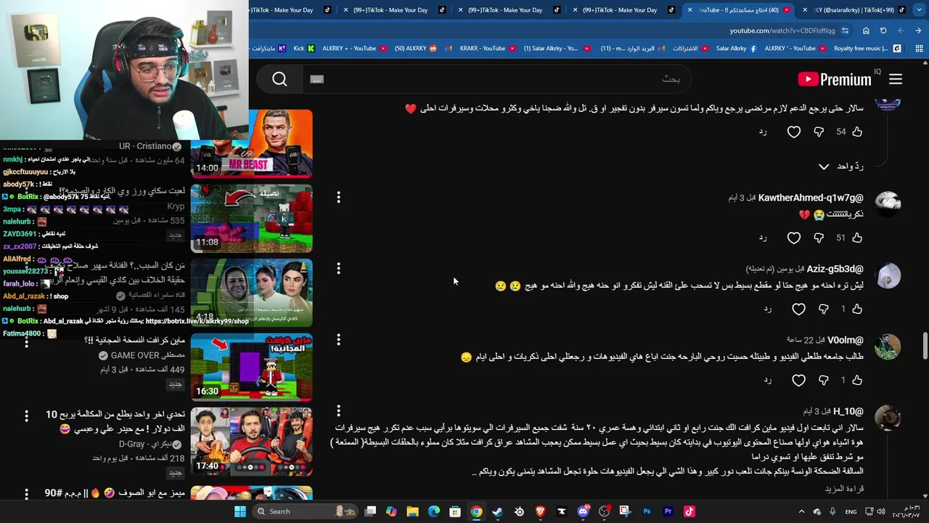Launch Premiere Pro from the taskbar

(668, 511)
